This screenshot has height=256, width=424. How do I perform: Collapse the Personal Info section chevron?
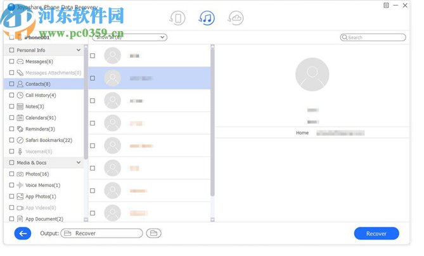[79, 50]
